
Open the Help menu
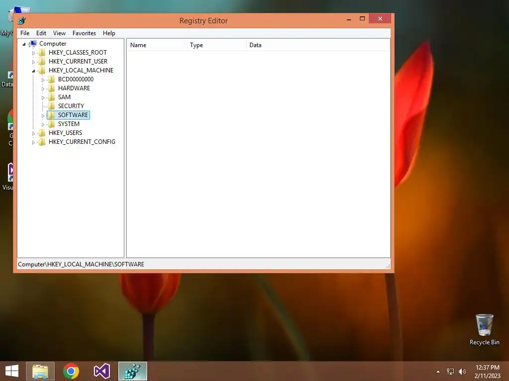109,33
